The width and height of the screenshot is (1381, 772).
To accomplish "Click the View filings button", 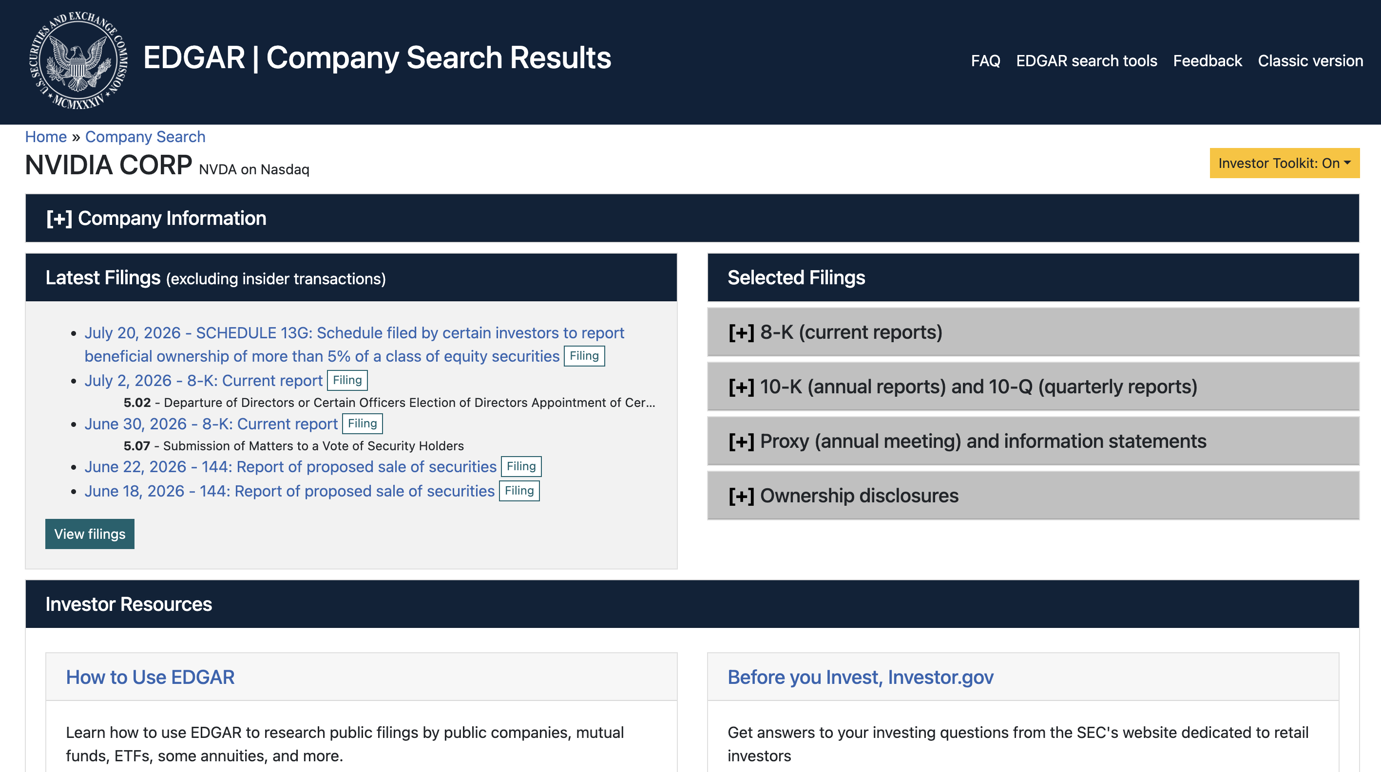I will 90,534.
